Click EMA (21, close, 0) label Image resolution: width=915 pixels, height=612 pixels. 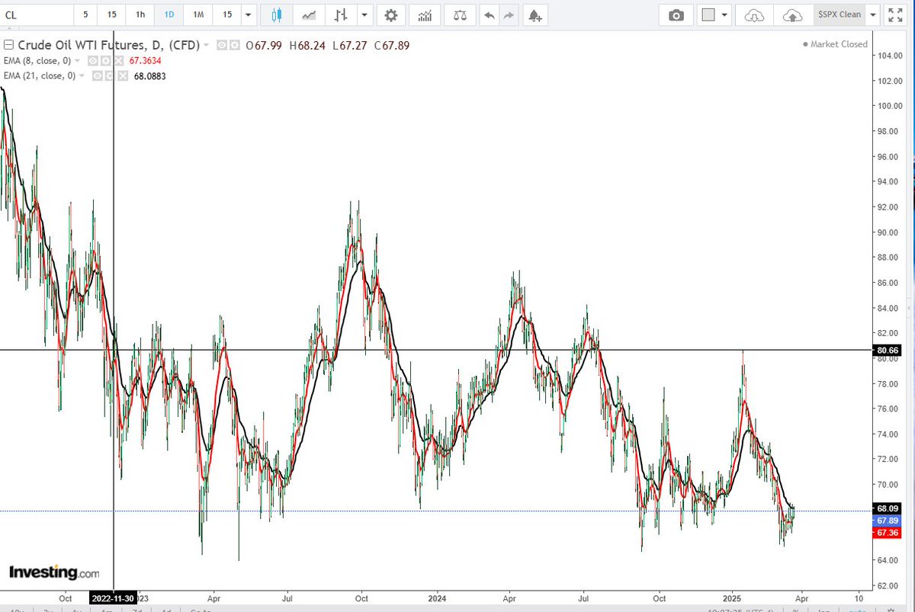pyautogui.click(x=40, y=76)
